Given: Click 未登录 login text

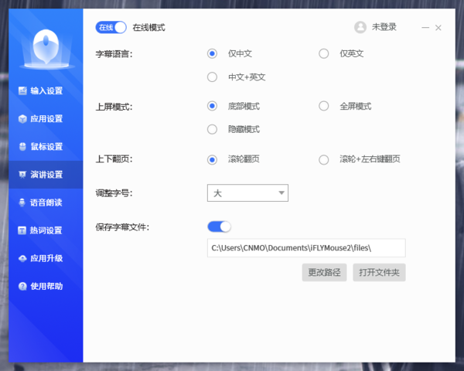Looking at the screenshot, I should pos(384,27).
